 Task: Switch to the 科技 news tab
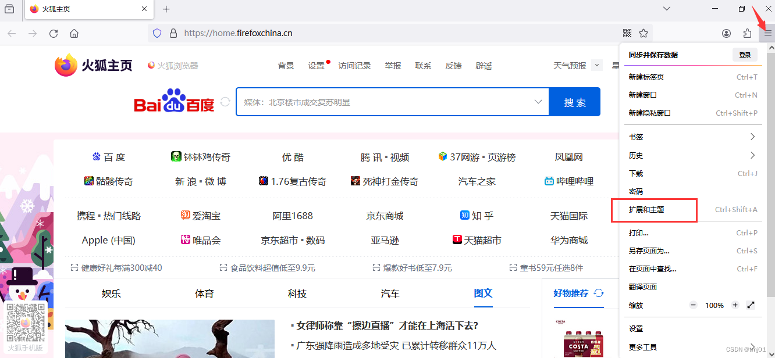pyautogui.click(x=297, y=293)
